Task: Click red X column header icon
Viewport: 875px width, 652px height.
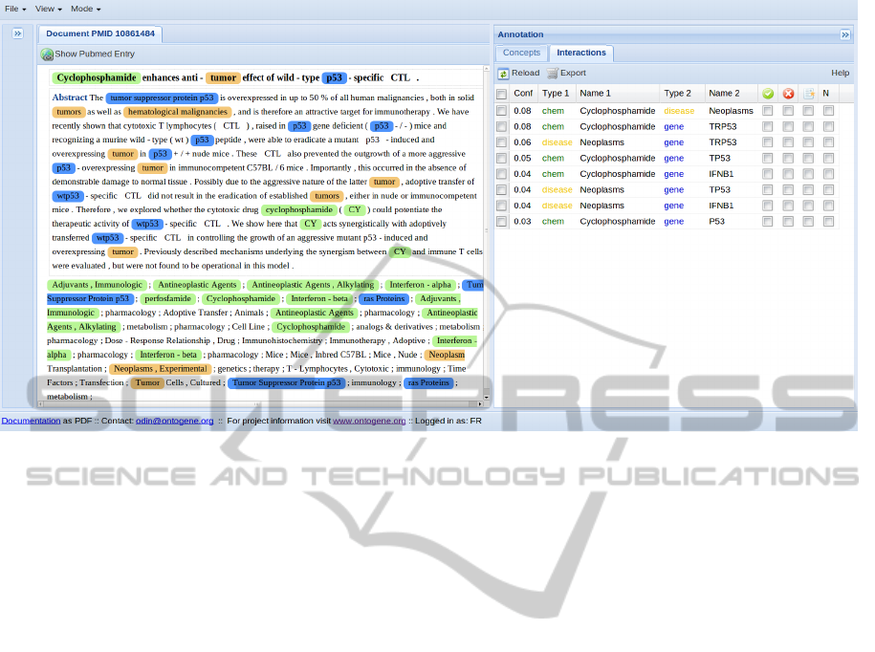Action: click(788, 94)
